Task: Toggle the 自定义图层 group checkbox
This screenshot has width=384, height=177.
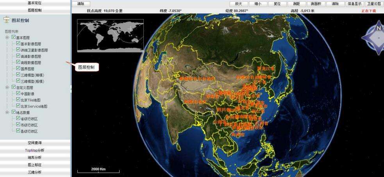Action: [14, 87]
